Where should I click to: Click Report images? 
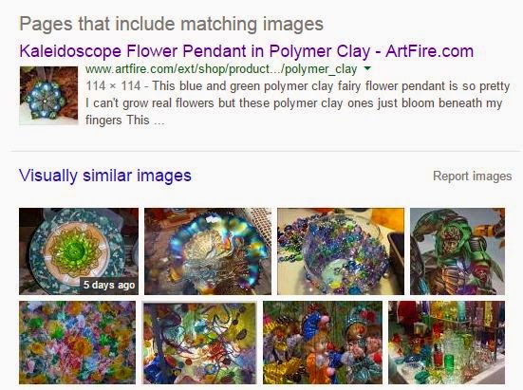point(473,176)
